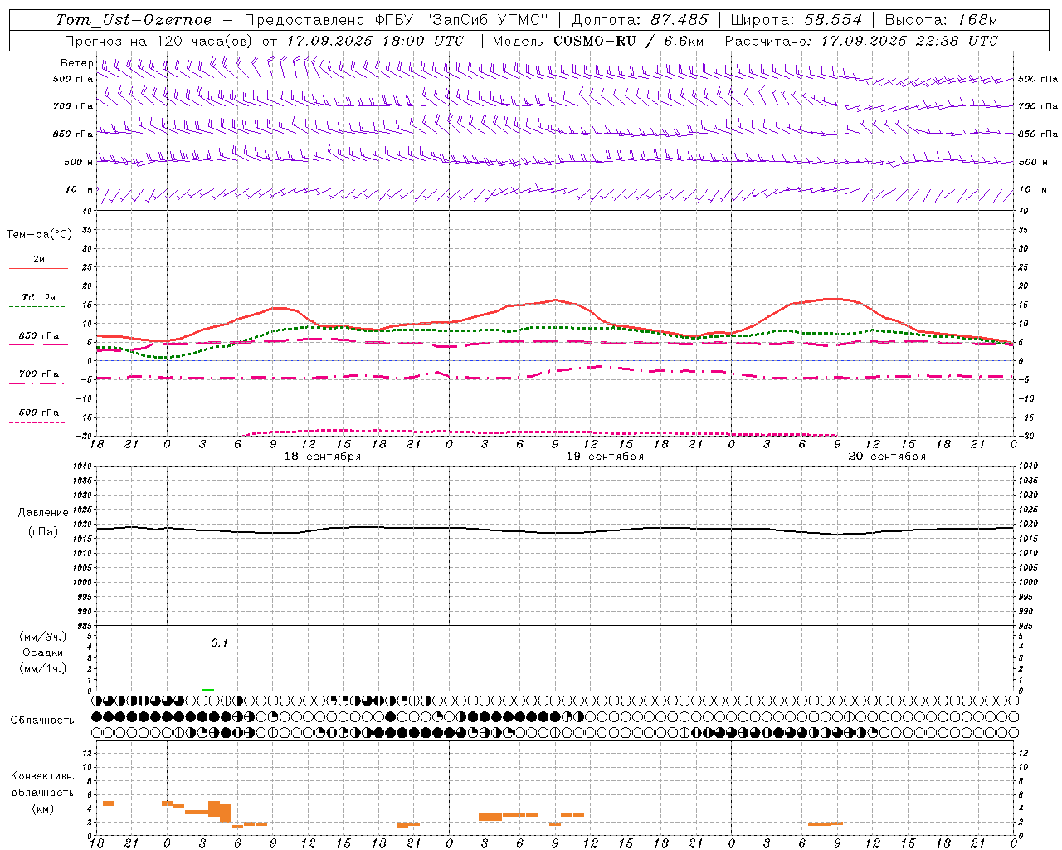Click the station title Tom_Ust-Ozernoe
1062x850 pixels.
134,20
